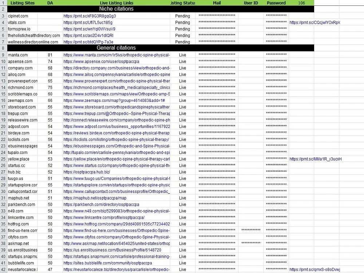Screen dimensions: 364x273
Task: Open the zeemaps.com map link
Action: (x=114, y=100)
